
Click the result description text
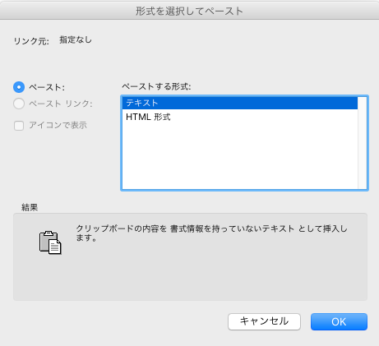coord(211,233)
